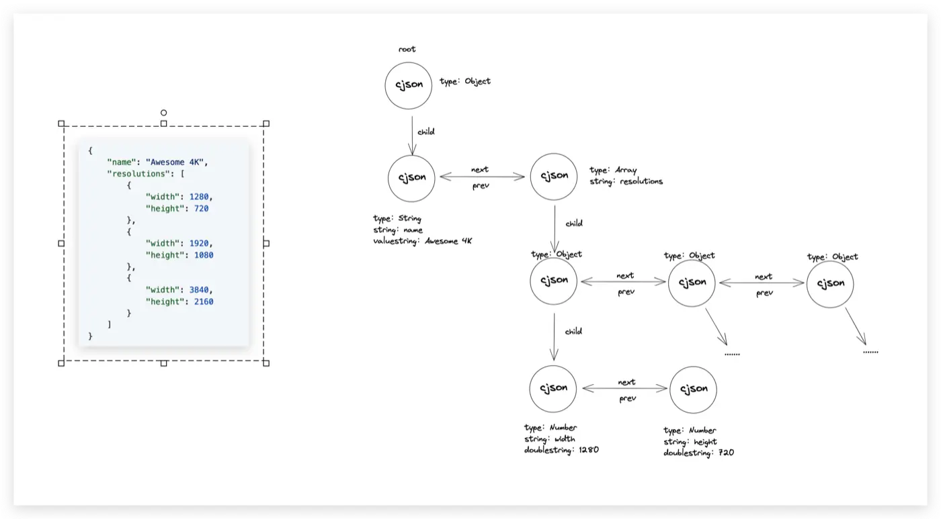The image size is (941, 519).
Task: Click the bottom-center resize handle of the selection
Action: [163, 363]
